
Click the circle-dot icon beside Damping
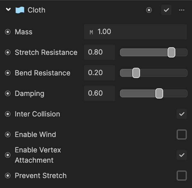point(8,94)
